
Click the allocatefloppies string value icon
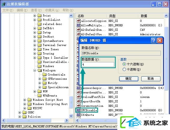click(78, 21)
